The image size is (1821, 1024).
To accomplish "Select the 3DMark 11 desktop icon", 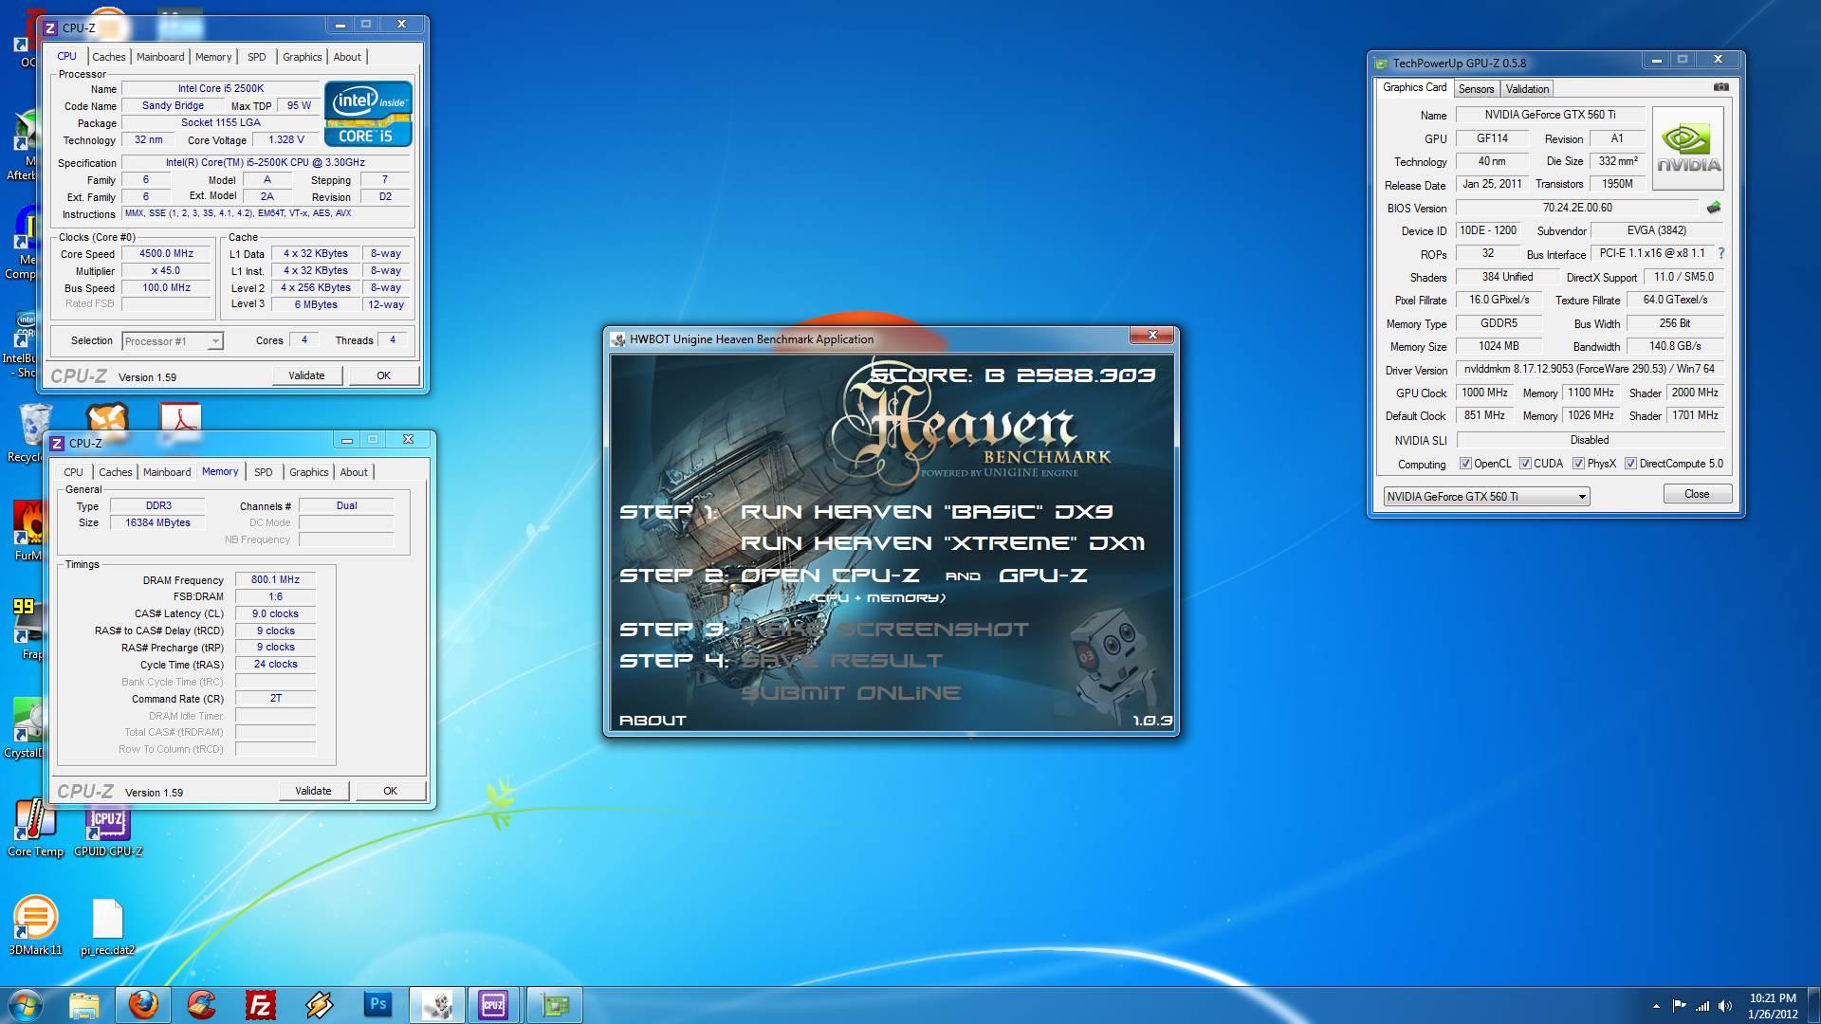I will [35, 925].
